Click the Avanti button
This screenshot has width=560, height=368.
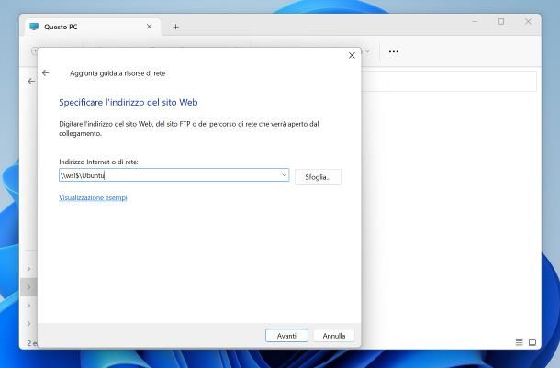(286, 336)
